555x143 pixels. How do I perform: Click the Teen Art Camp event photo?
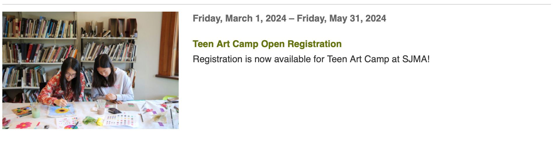tap(90, 70)
